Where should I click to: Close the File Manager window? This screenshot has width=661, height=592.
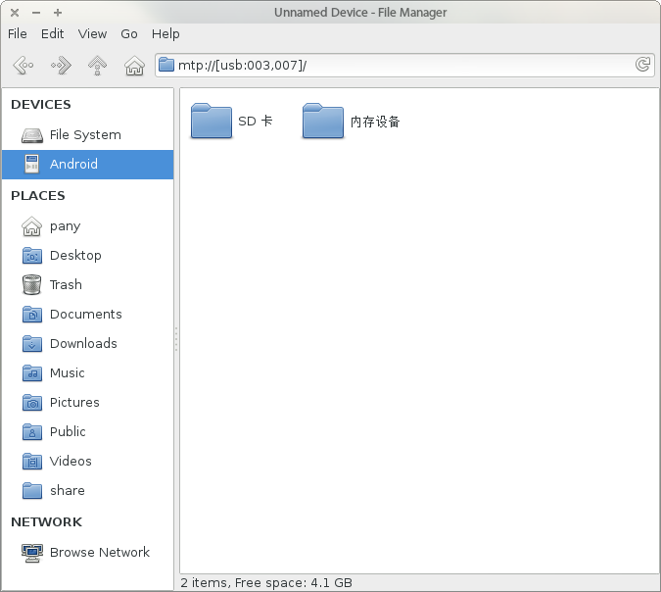pyautogui.click(x=15, y=13)
